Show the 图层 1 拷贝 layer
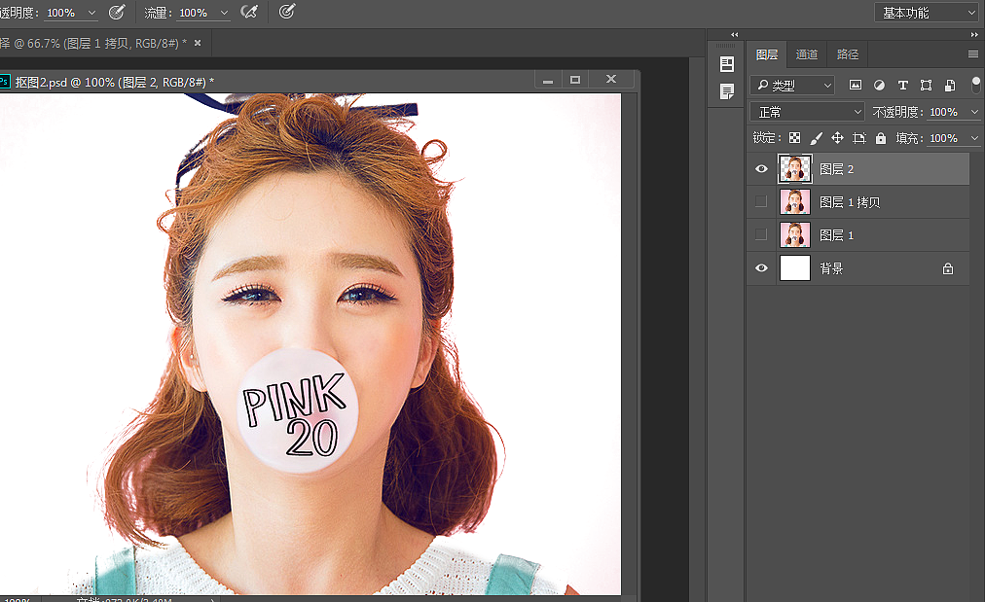Image resolution: width=985 pixels, height=602 pixels. (x=761, y=201)
